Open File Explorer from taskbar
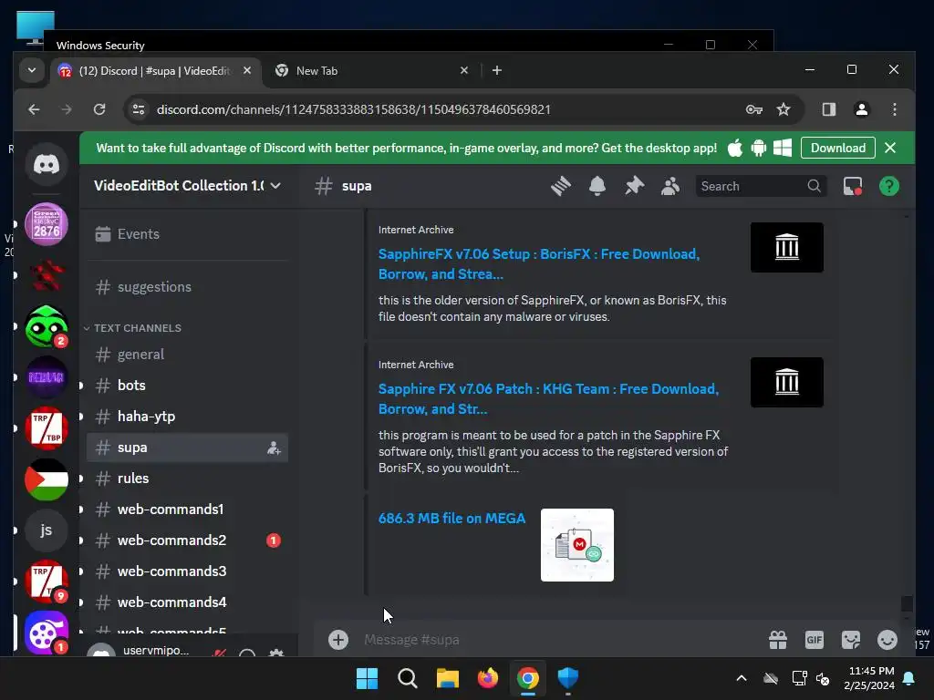This screenshot has height=700, width=934. pyautogui.click(x=447, y=678)
